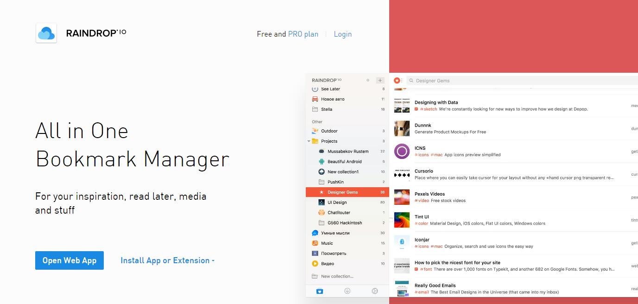The width and height of the screenshot is (638, 304).
Task: Select the Посмотреть video icon
Action: pyautogui.click(x=315, y=253)
